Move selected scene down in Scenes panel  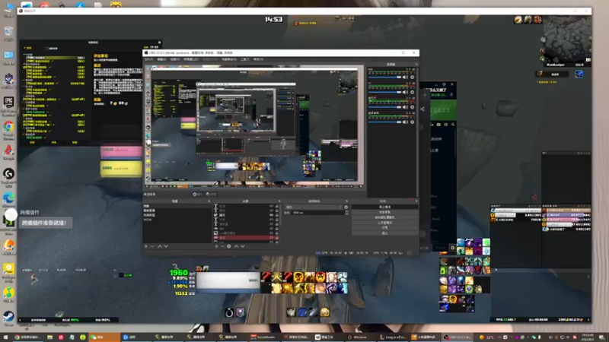[x=166, y=246]
